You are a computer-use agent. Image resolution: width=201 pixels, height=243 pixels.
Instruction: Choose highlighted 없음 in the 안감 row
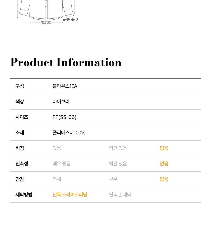click(x=164, y=179)
